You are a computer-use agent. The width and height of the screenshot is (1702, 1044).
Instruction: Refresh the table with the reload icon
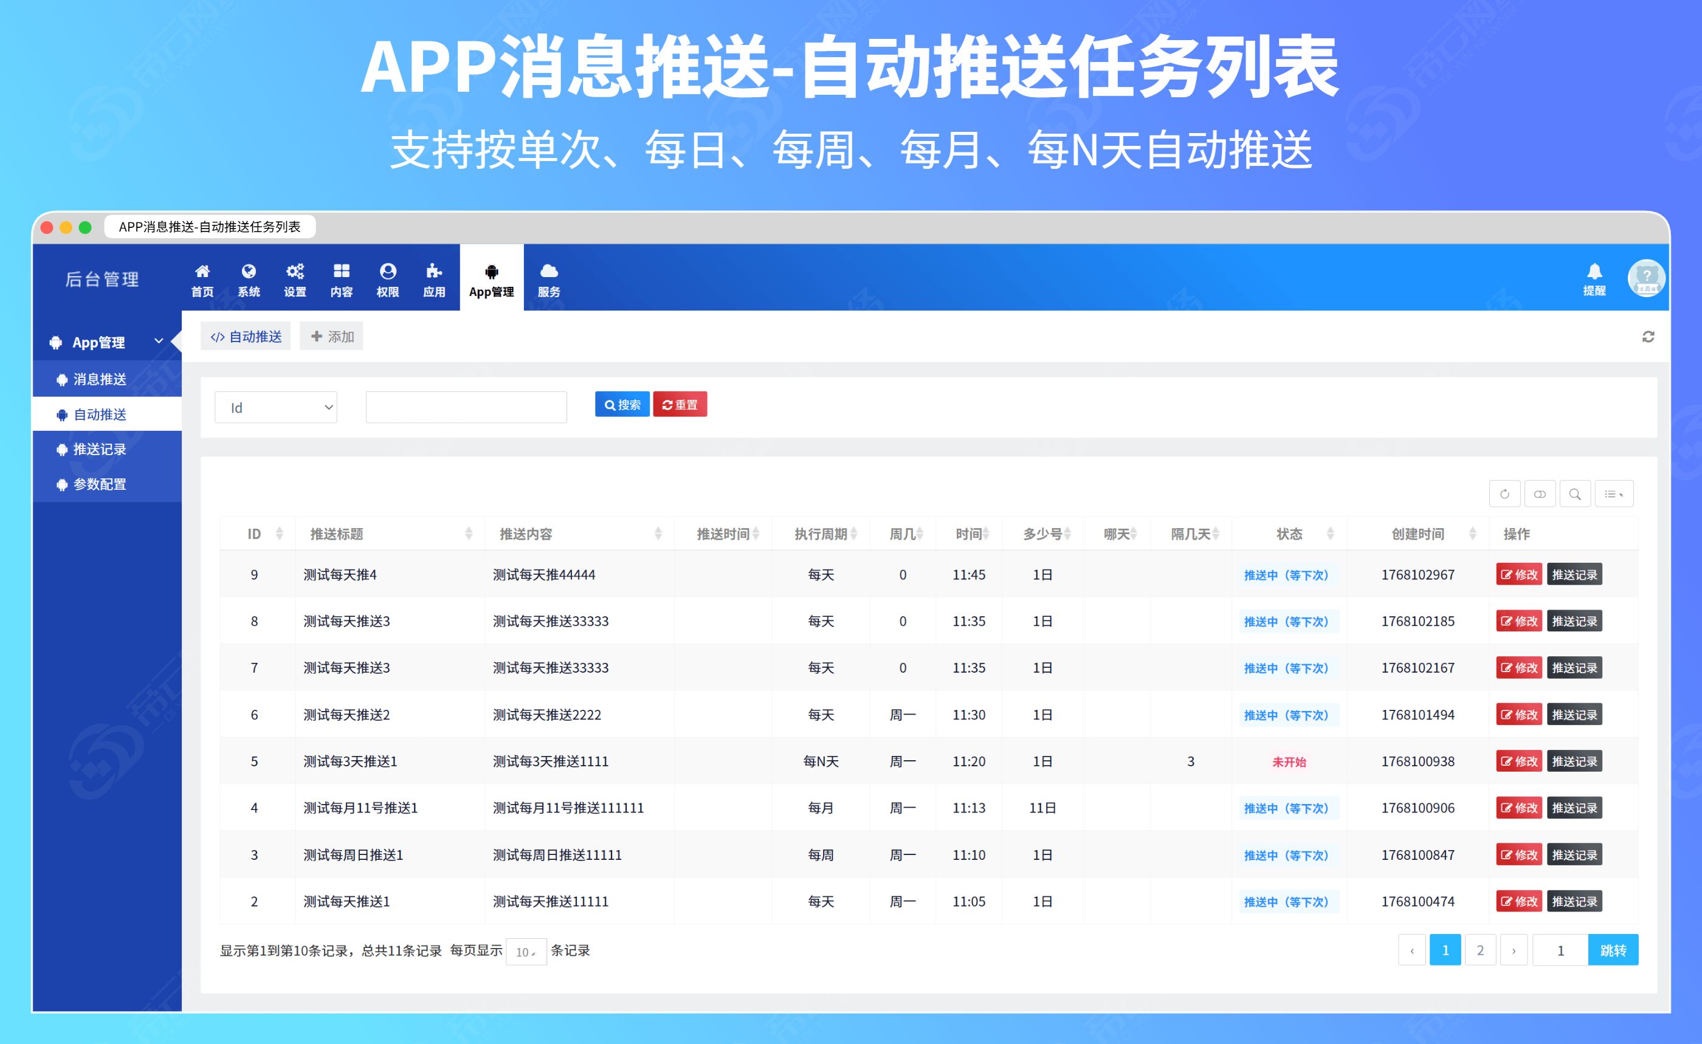pos(1504,493)
